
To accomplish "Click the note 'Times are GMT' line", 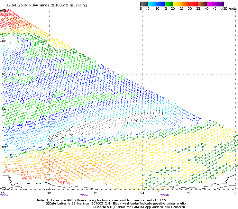I will point(102,200).
